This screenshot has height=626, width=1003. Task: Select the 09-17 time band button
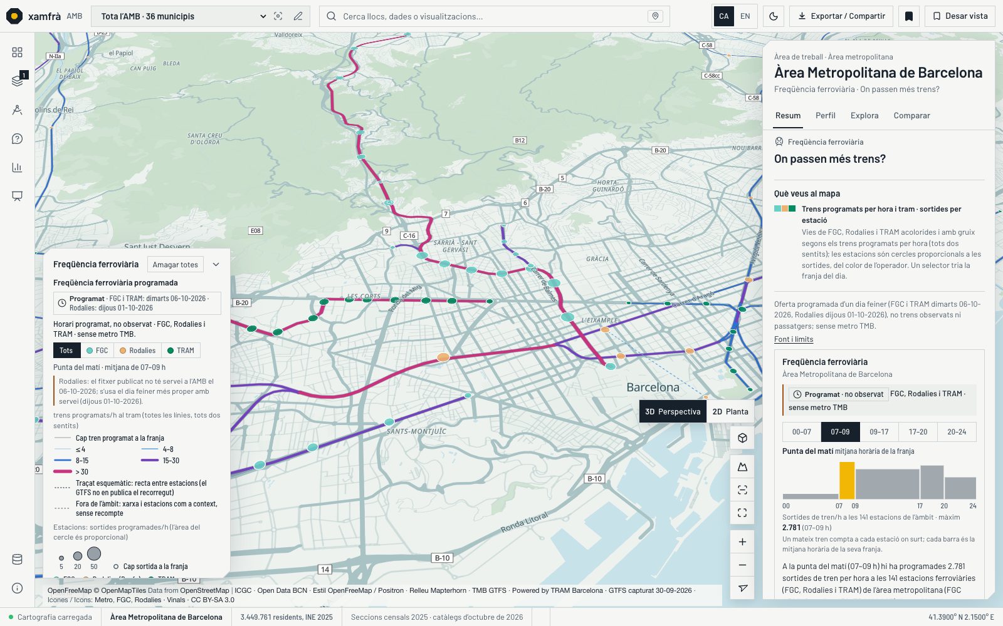point(879,432)
